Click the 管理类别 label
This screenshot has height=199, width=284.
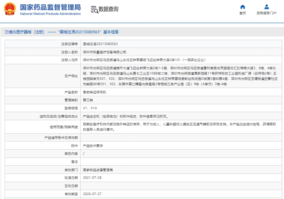click(71, 100)
